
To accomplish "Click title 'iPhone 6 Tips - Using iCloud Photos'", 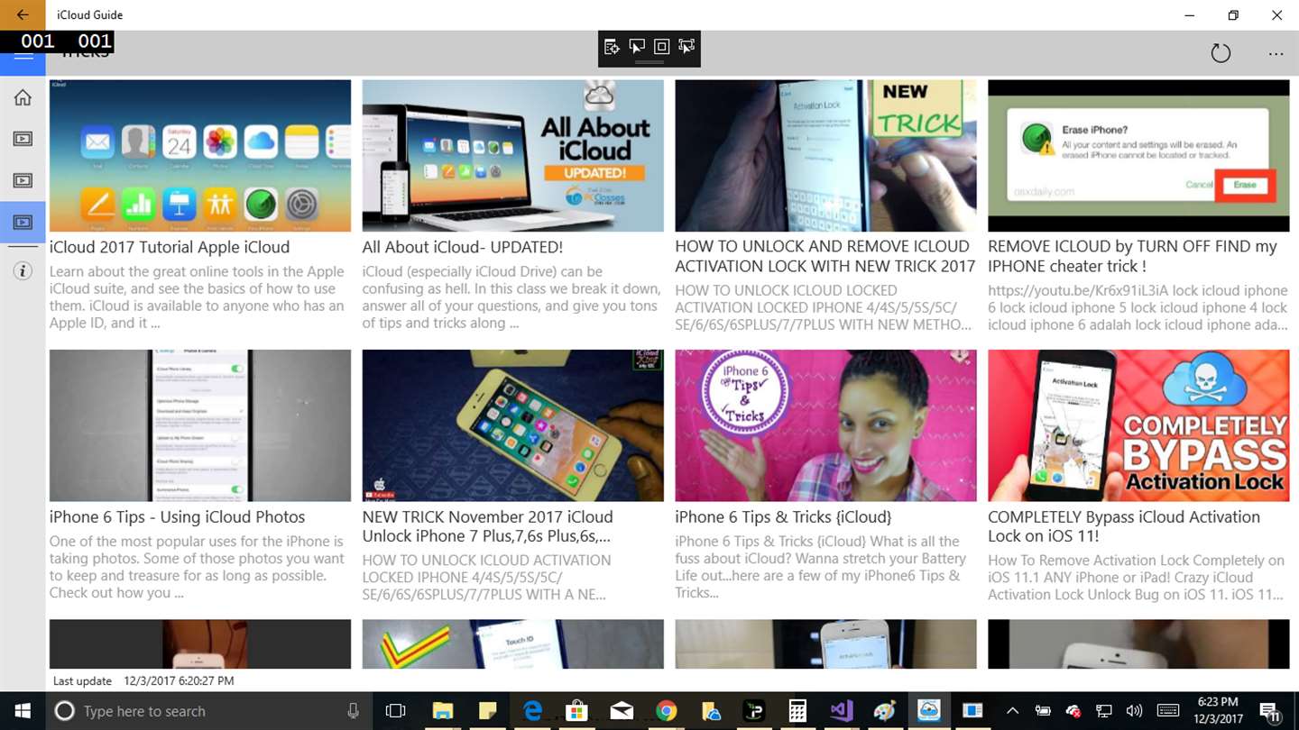I will (x=177, y=516).
